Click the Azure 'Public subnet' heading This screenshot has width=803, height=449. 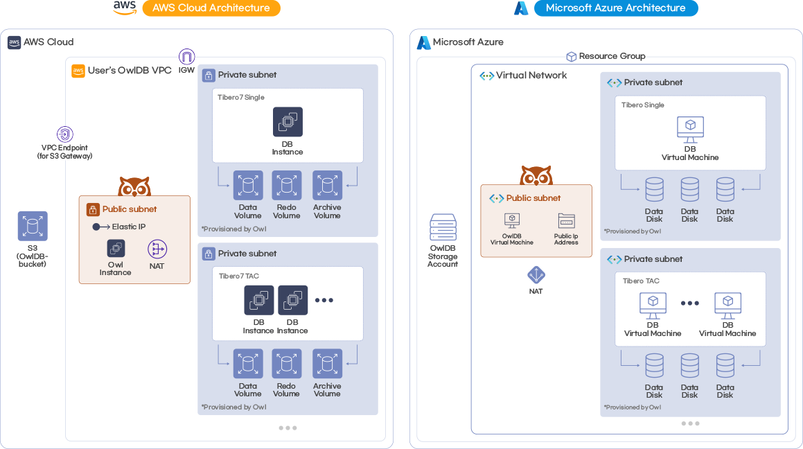pos(533,198)
